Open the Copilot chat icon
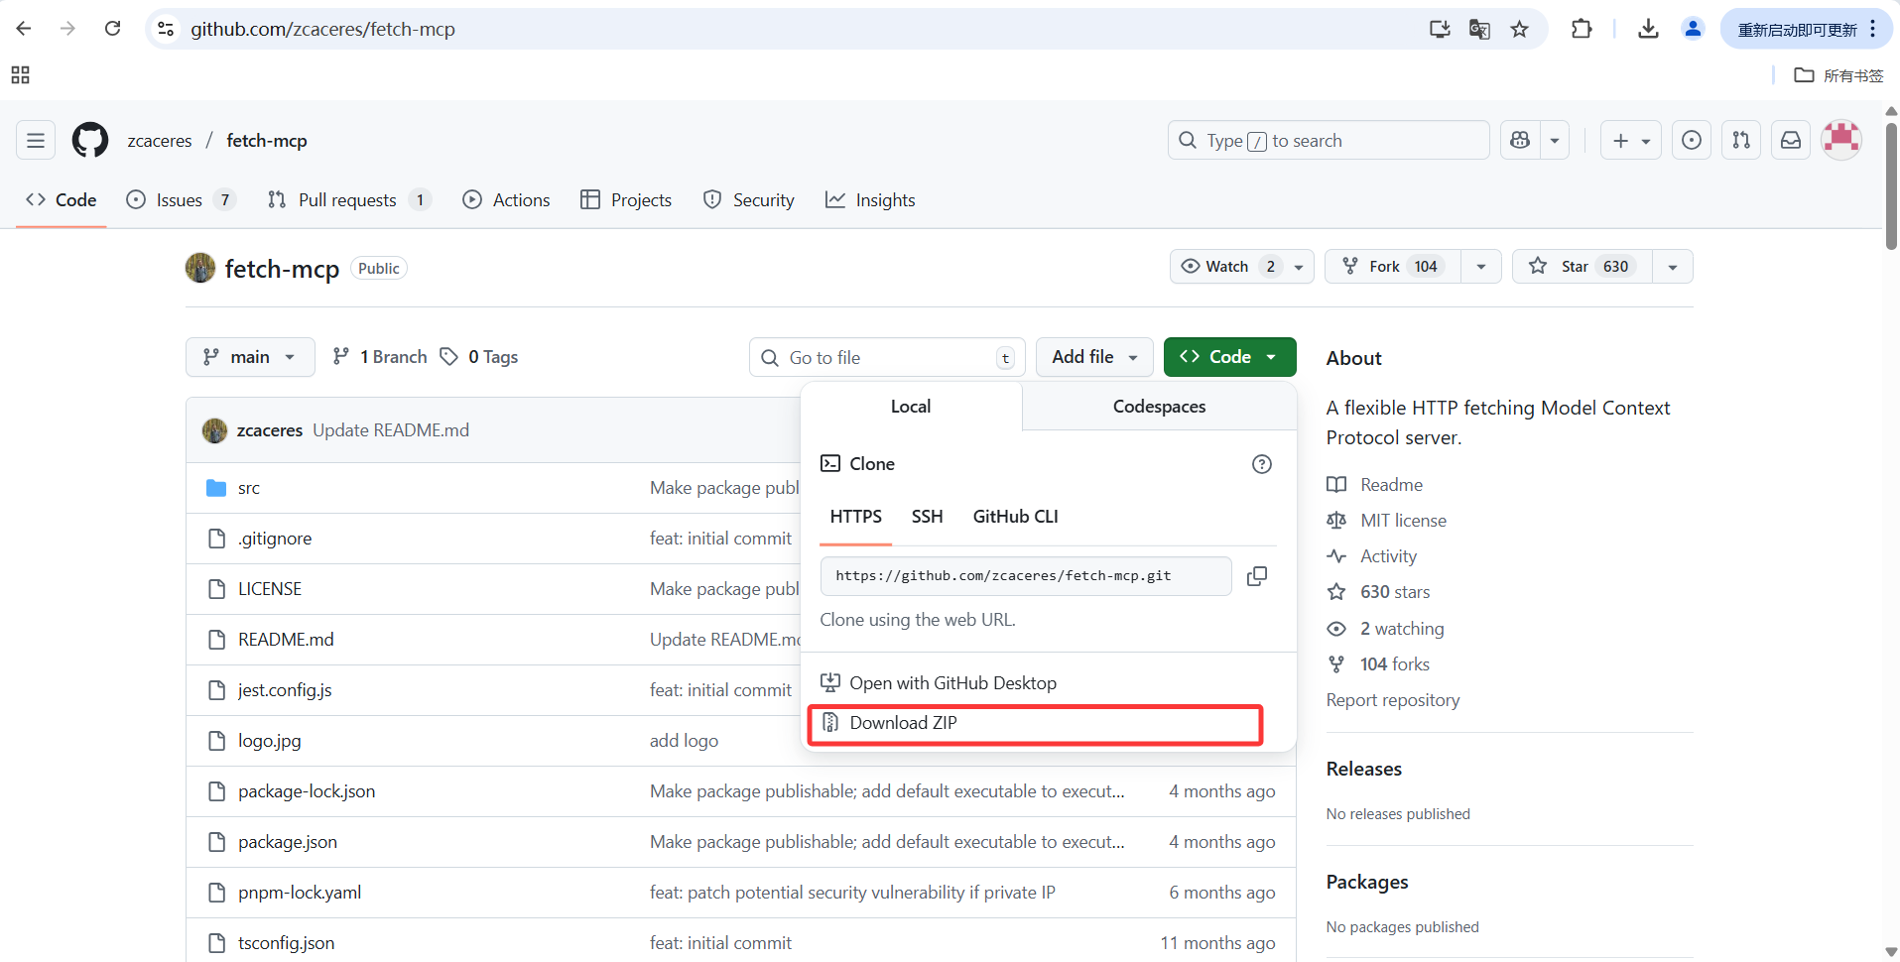Viewport: 1900px width, 962px height. pos(1520,141)
